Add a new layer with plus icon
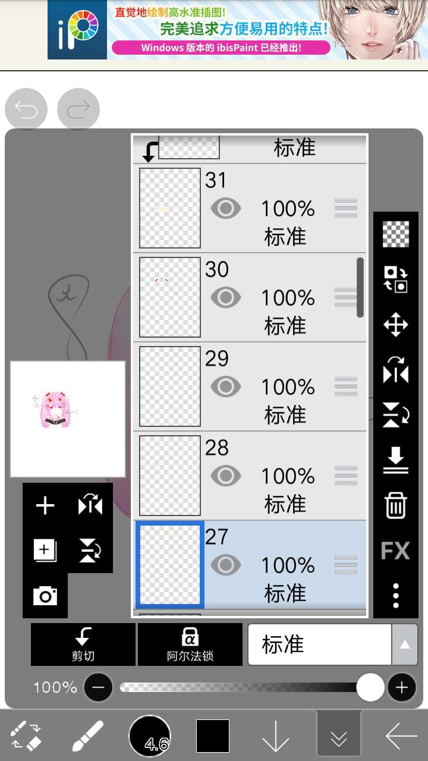Image resolution: width=428 pixels, height=761 pixels. tap(45, 506)
